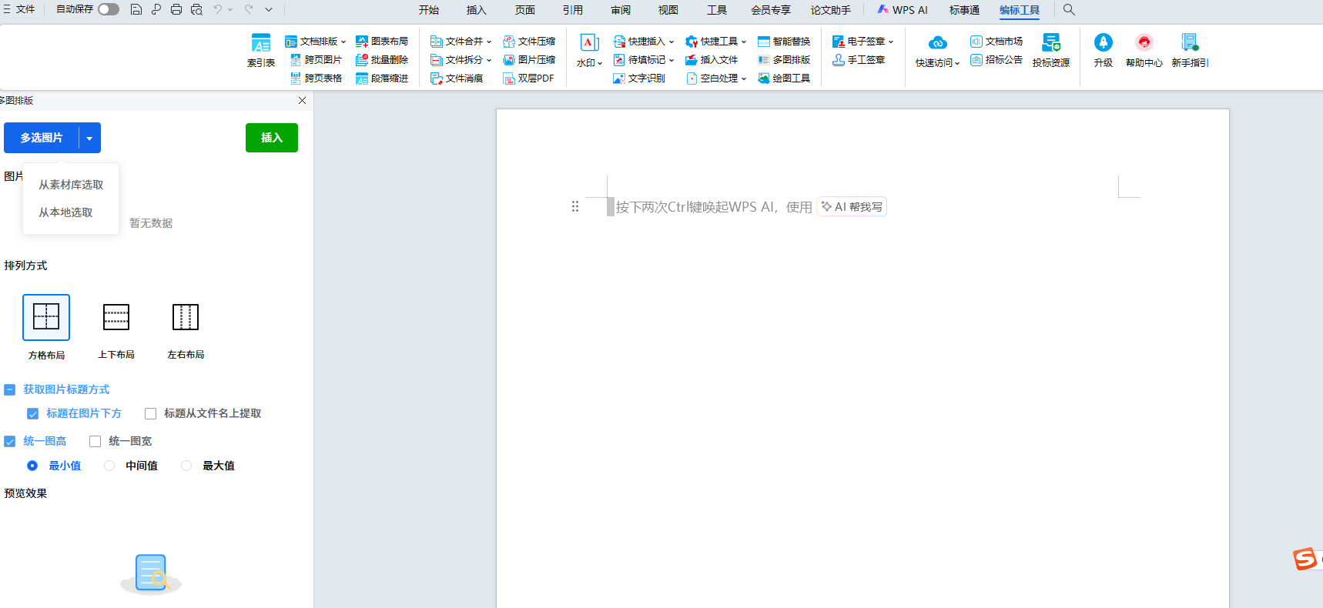
Task: Click the green 插入 button
Action: 272,138
